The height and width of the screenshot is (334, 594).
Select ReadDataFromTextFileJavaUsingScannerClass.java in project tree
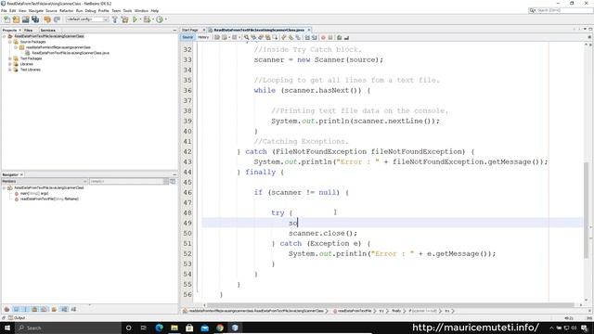[x=71, y=53]
